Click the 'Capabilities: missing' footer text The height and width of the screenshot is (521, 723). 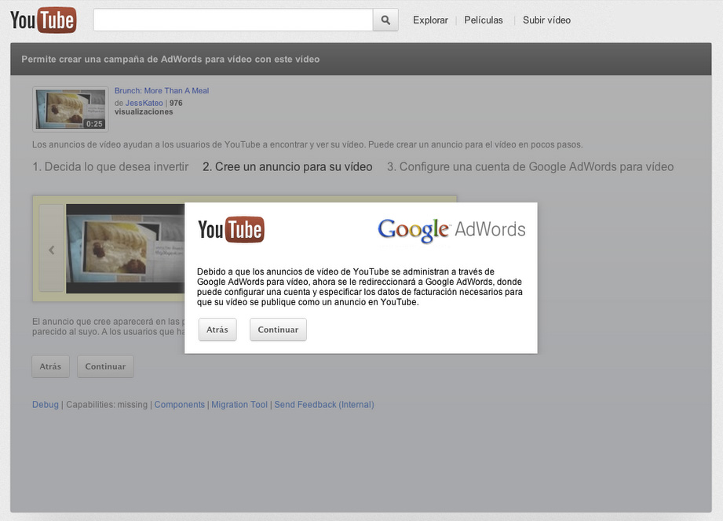107,405
